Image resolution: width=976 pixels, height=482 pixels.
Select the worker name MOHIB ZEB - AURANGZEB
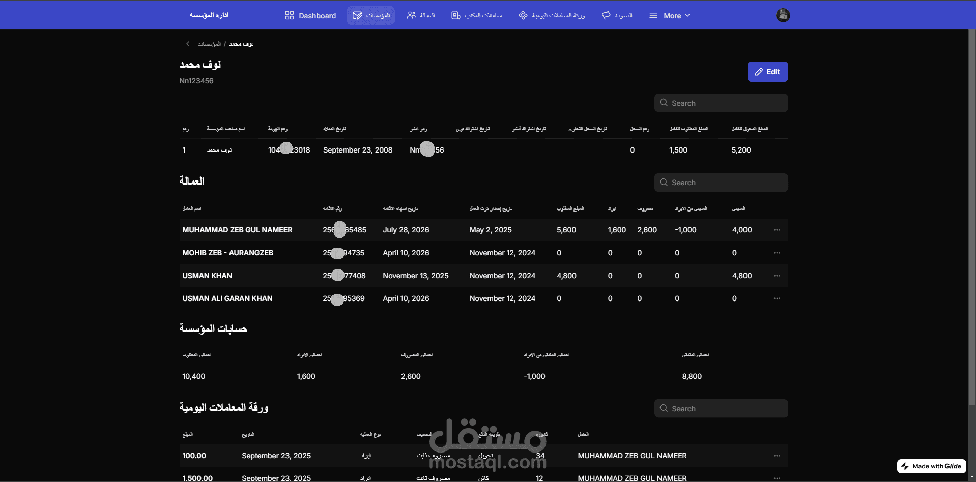228,253
